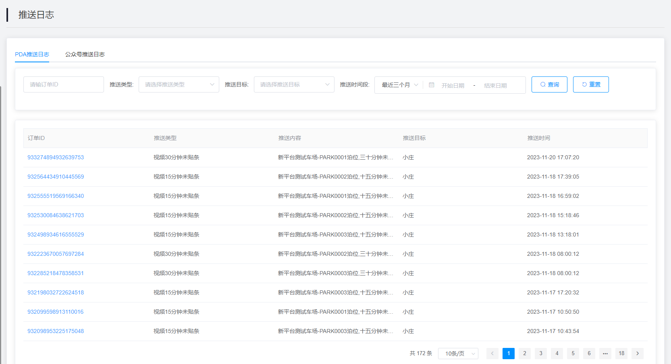671x364 pixels.
Task: Go to page 2 of results
Action: click(524, 354)
